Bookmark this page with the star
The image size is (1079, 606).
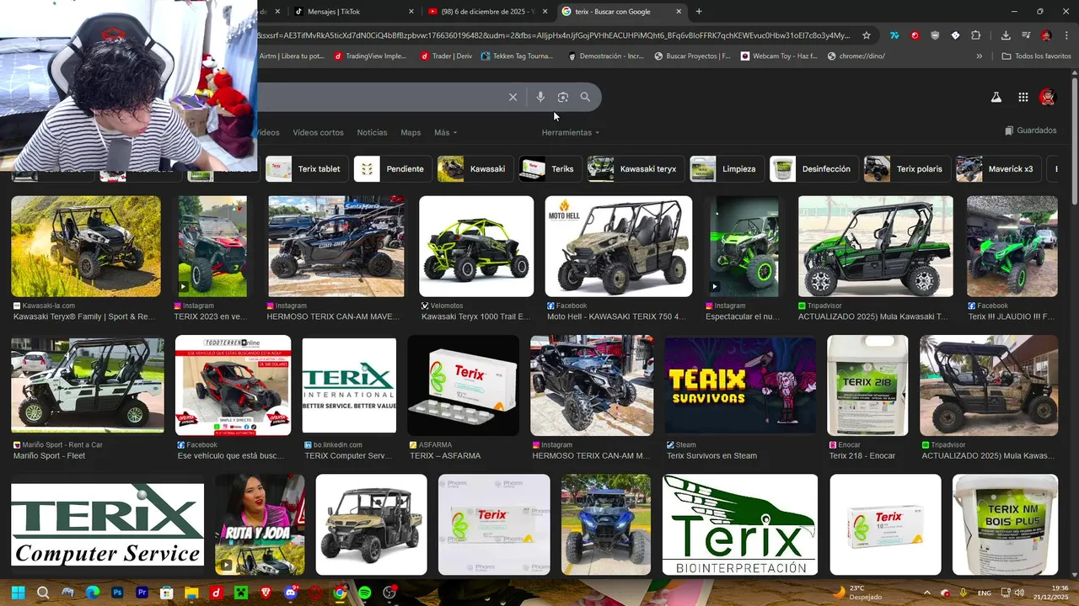point(866,35)
